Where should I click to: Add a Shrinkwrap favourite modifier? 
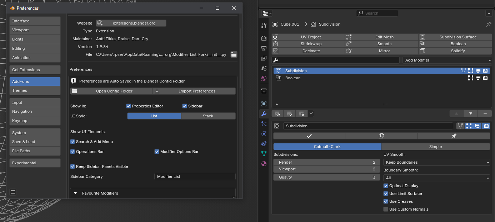coord(308,44)
